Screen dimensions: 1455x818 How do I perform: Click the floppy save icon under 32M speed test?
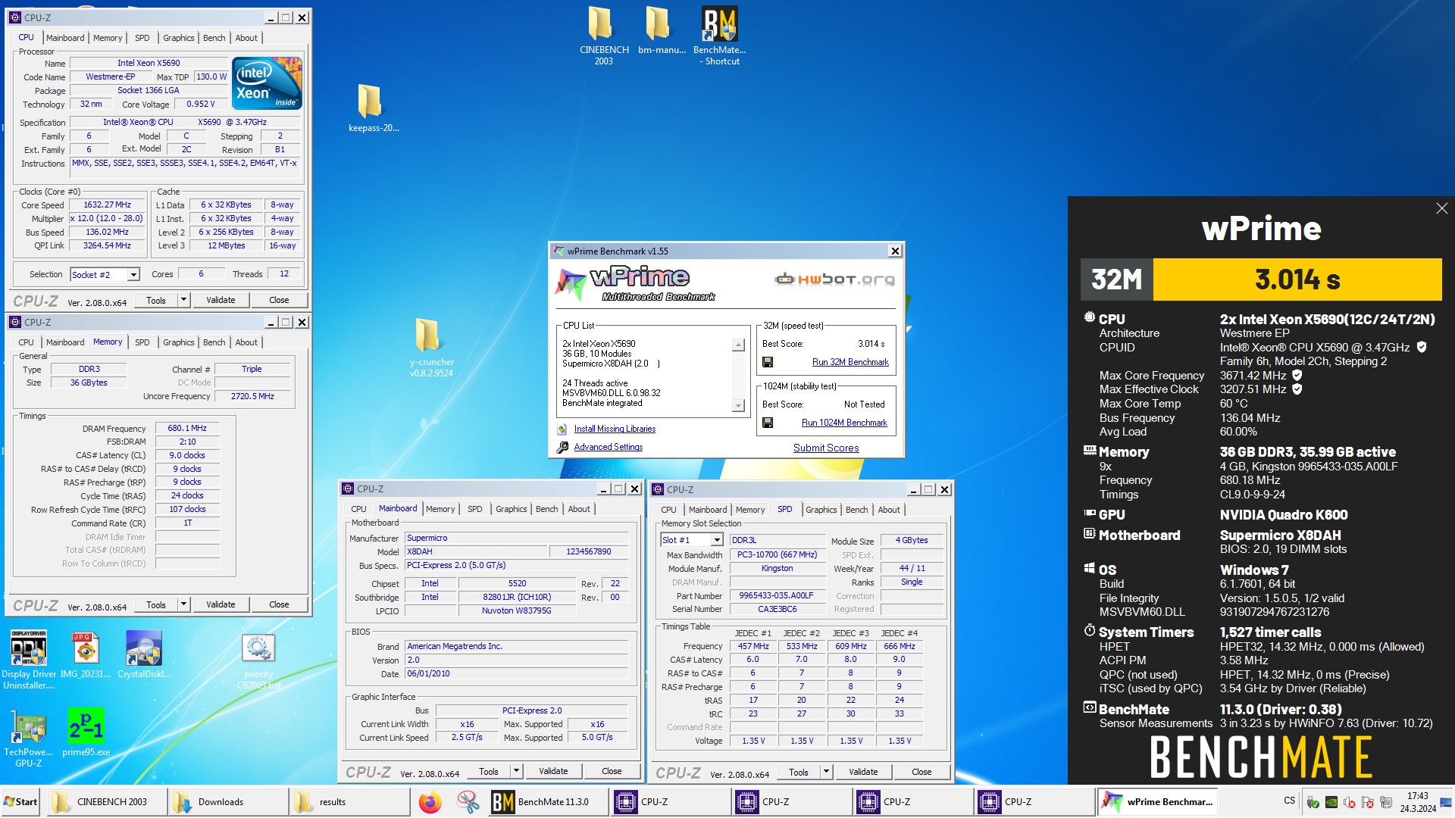768,362
